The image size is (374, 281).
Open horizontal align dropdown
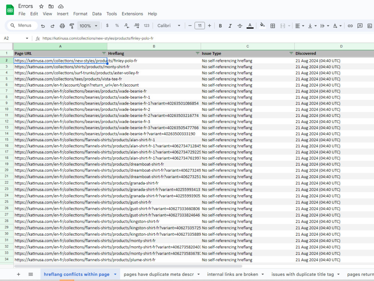(300, 26)
